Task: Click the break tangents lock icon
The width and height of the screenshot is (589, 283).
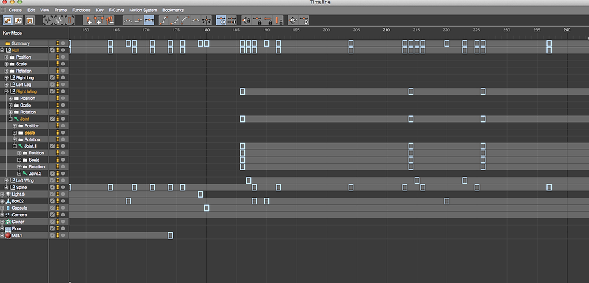Action: 246,20
